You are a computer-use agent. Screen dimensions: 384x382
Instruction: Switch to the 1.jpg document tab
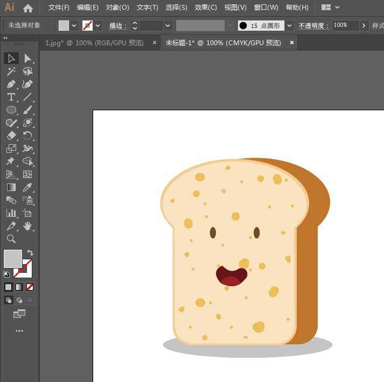pos(94,43)
